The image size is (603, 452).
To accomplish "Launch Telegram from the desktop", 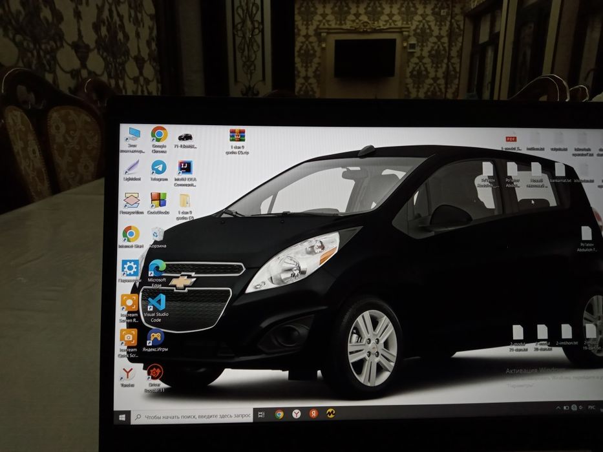I will pos(159,170).
